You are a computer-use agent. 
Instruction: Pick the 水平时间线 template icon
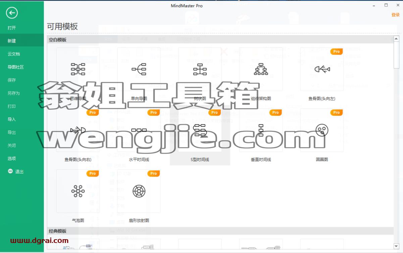[139, 130]
